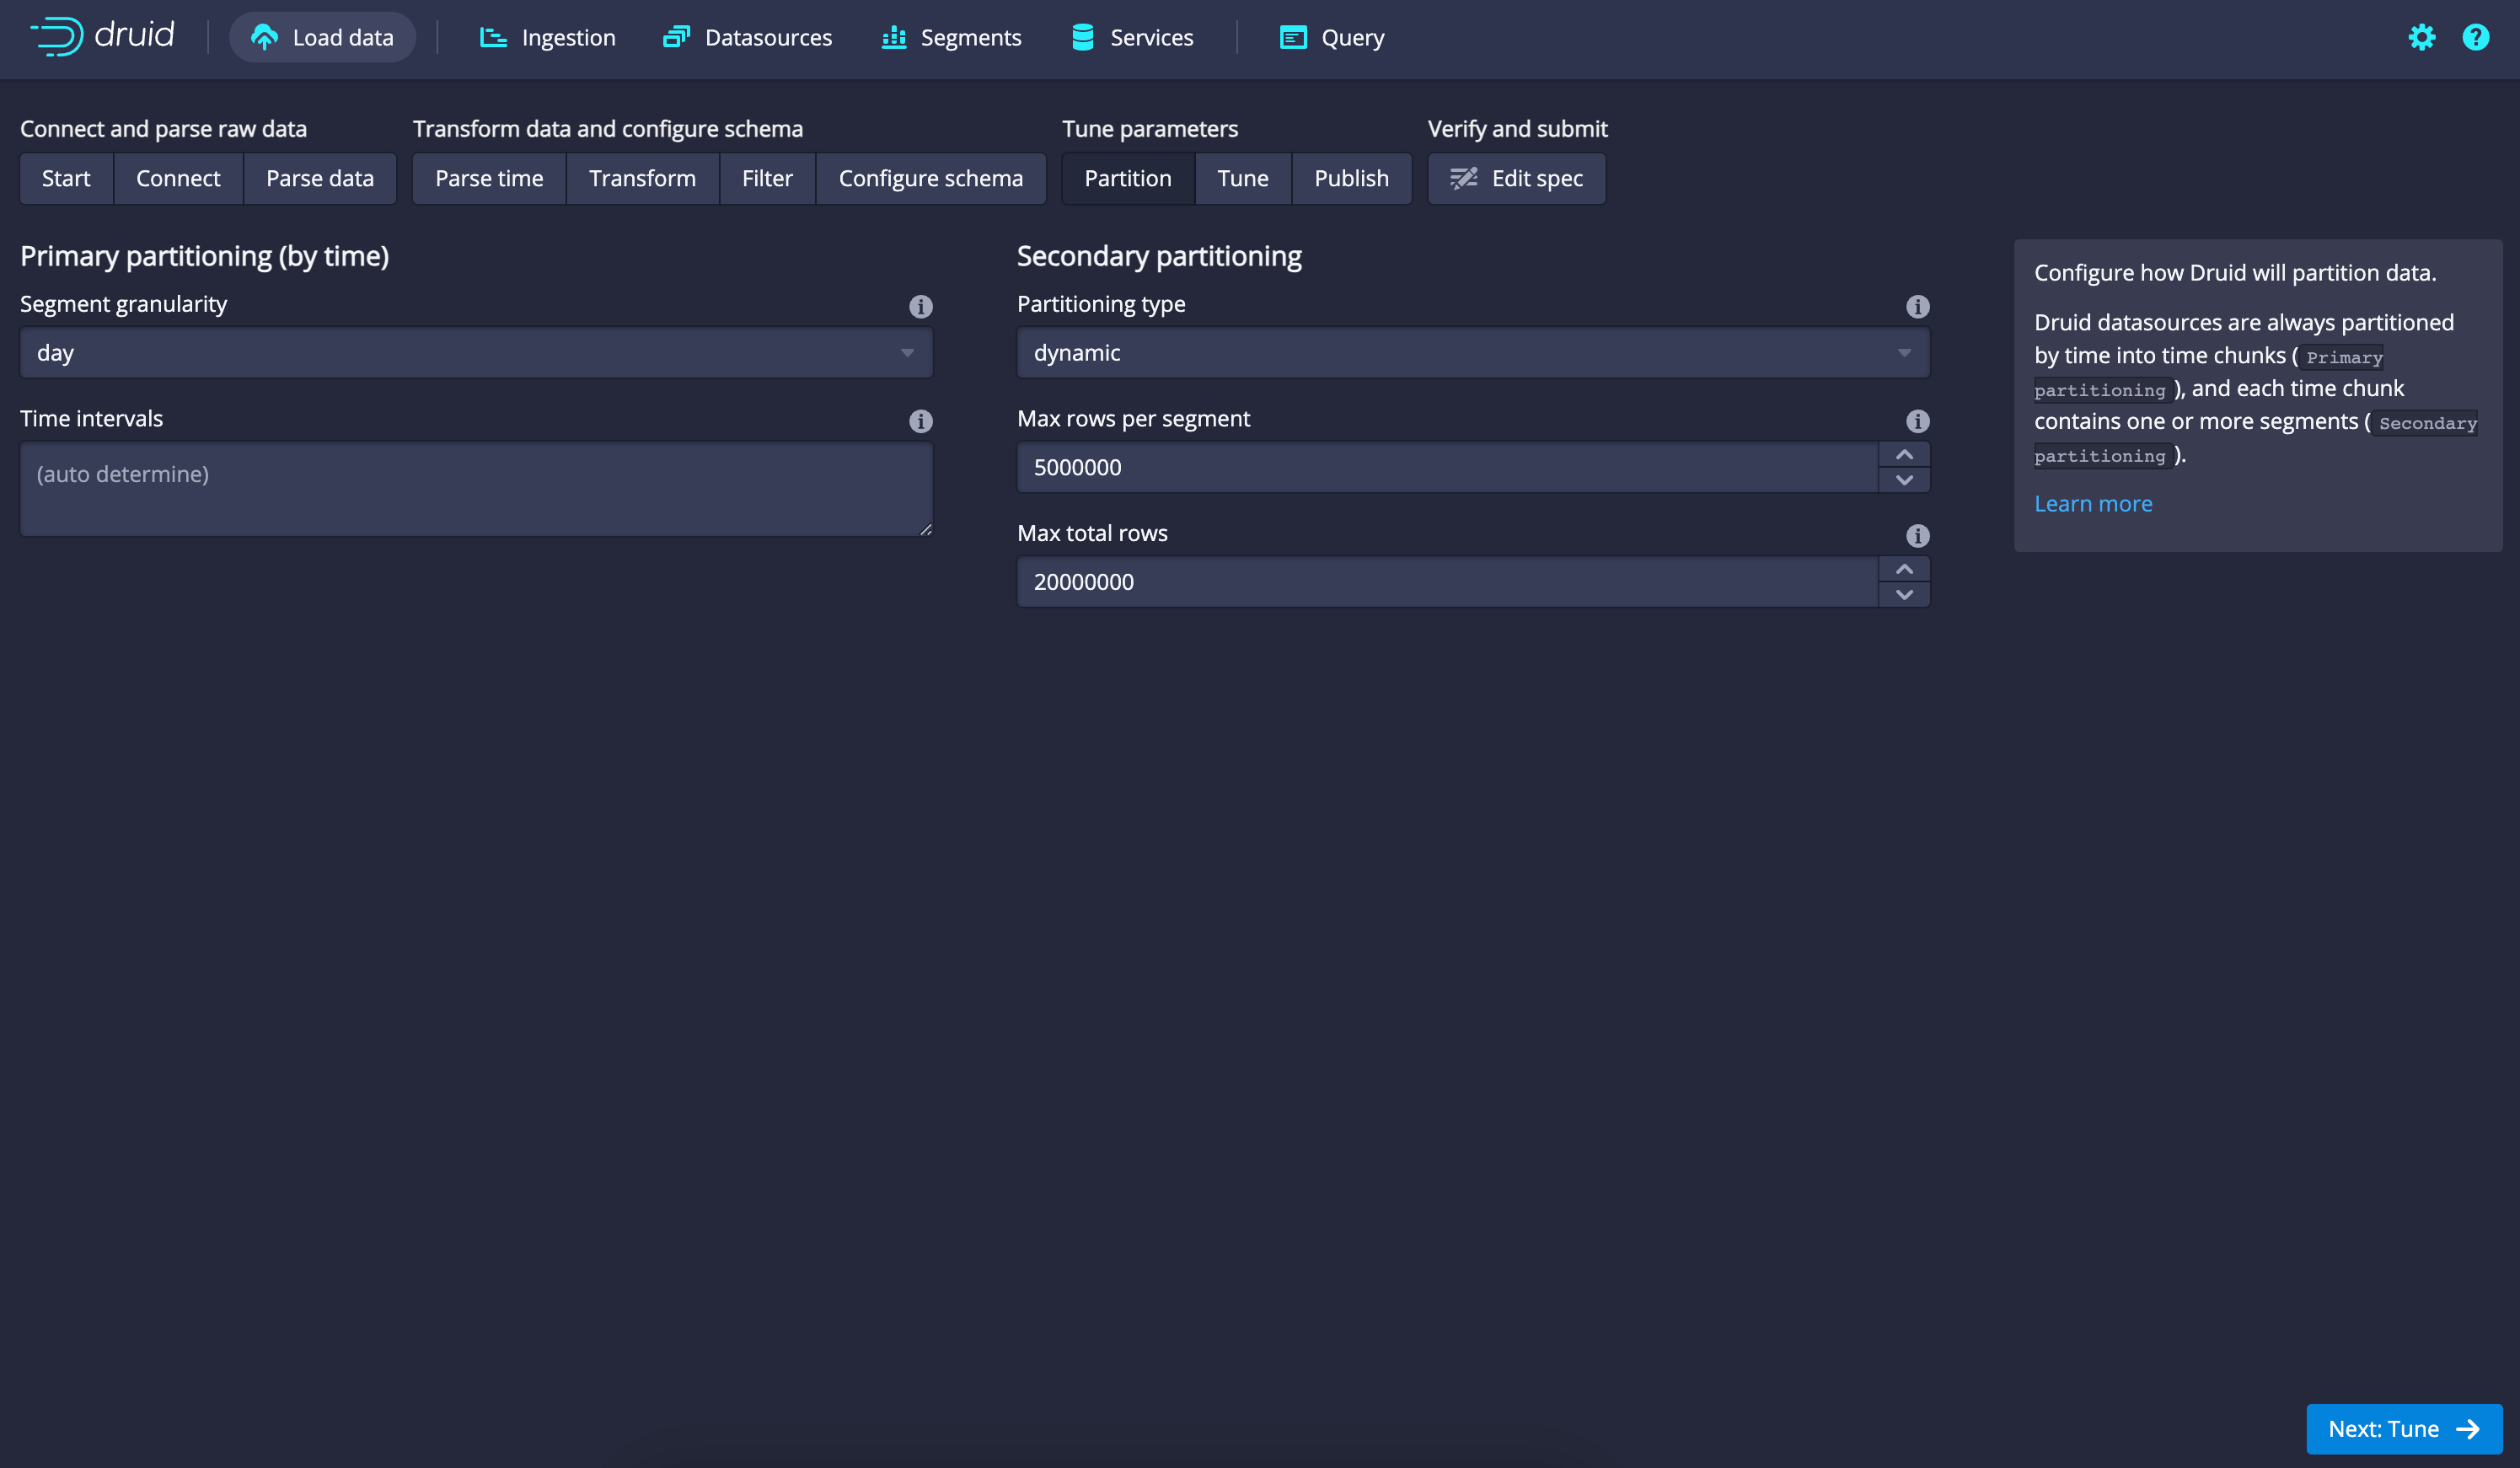This screenshot has width=2520, height=1468.
Task: Decrease Max rows per segment value
Action: tap(1903, 480)
